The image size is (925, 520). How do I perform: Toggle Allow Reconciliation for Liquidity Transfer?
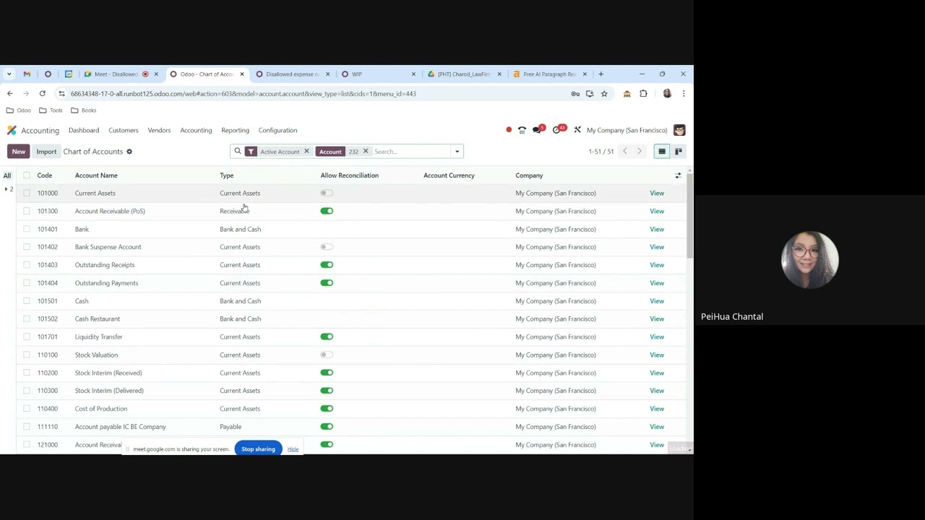pyautogui.click(x=327, y=337)
